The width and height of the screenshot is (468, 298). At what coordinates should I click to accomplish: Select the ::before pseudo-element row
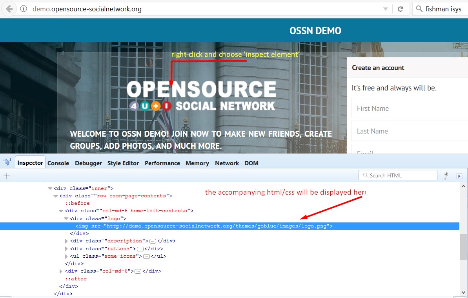[x=77, y=203]
